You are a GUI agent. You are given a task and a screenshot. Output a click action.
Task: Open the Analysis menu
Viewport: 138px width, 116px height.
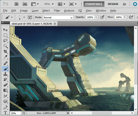coord(69,11)
